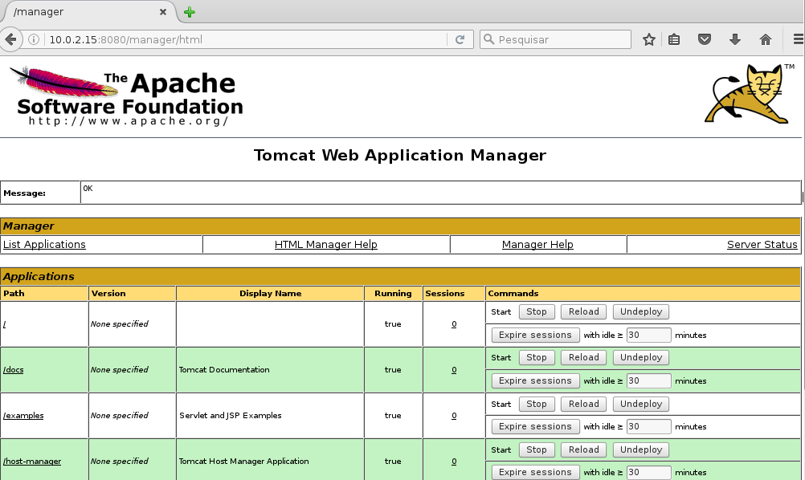Screen dimensions: 805x480
Task: Open the root / application path link
Action: click(5, 324)
